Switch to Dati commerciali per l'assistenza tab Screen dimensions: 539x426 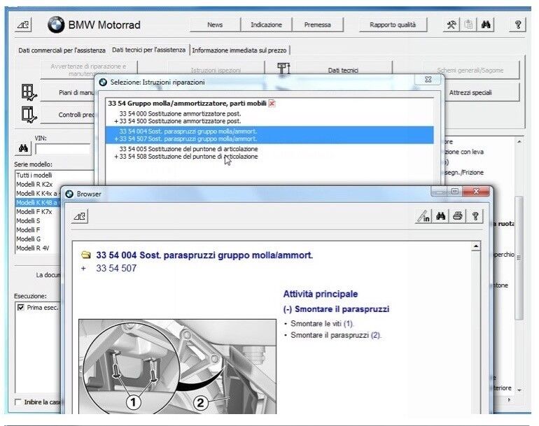[62, 50]
